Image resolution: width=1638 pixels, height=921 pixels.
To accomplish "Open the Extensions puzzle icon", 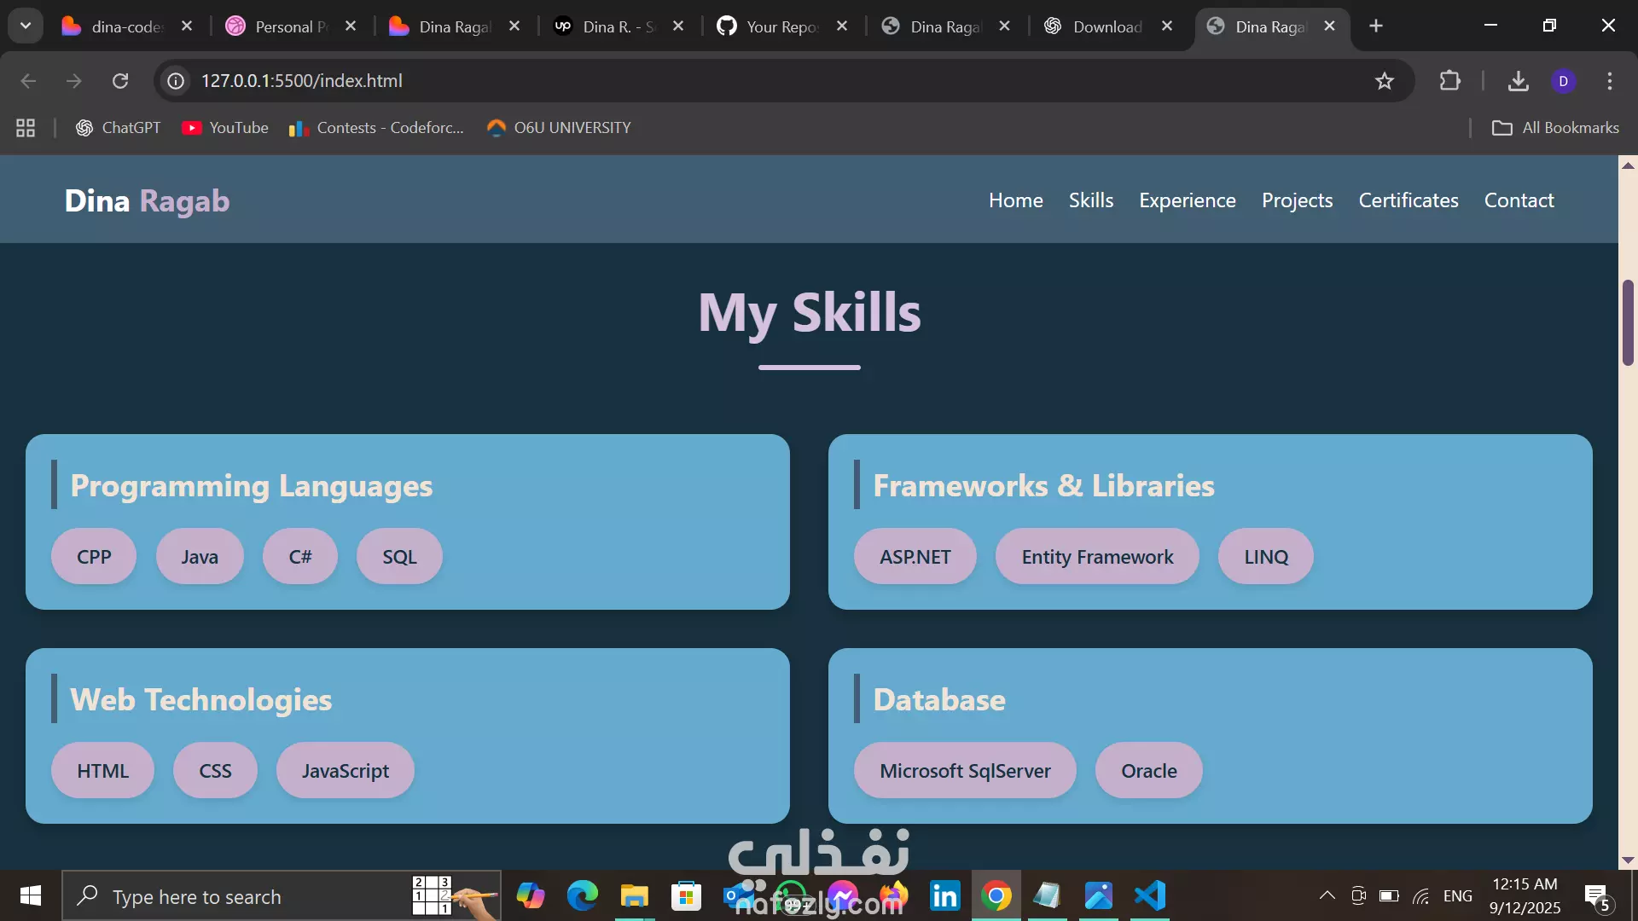I will click(x=1449, y=81).
